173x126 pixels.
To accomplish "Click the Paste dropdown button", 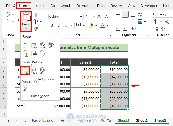I will (26, 22).
